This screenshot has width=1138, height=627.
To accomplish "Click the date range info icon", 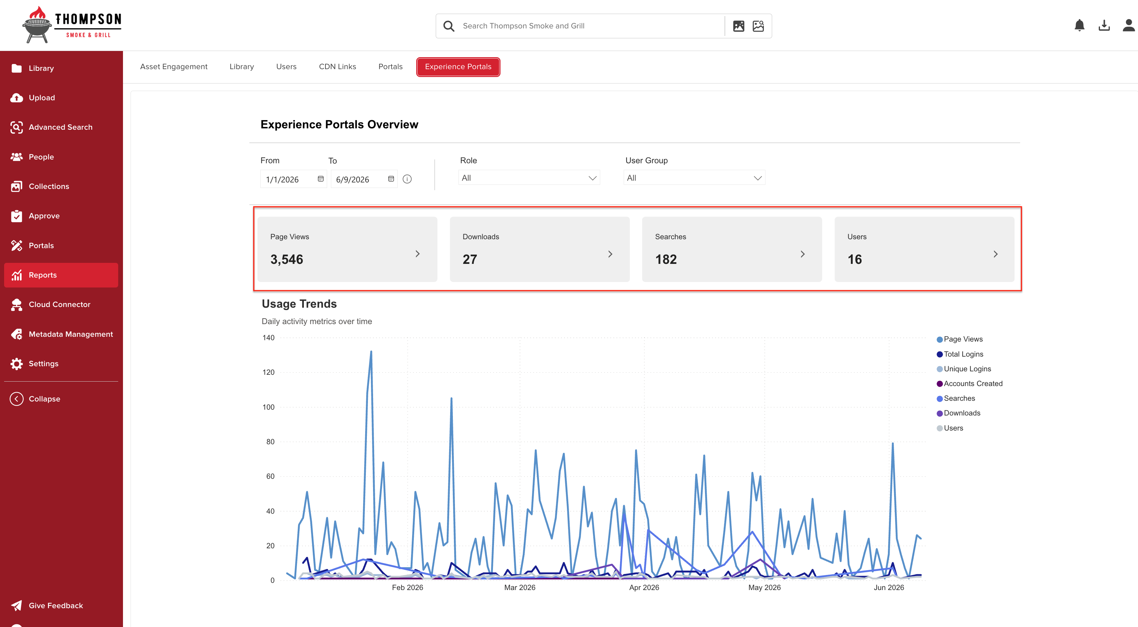I will [x=407, y=179].
